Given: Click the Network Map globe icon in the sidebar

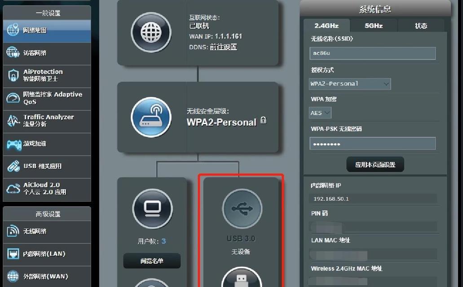Looking at the screenshot, I should (x=13, y=30).
